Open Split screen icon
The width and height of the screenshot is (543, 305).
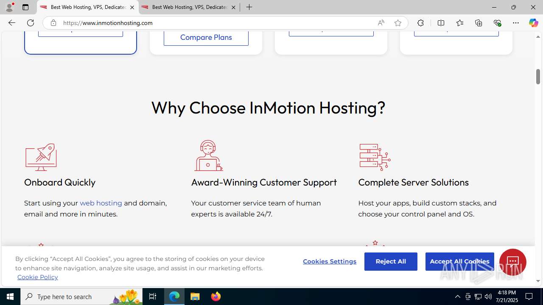(x=441, y=23)
